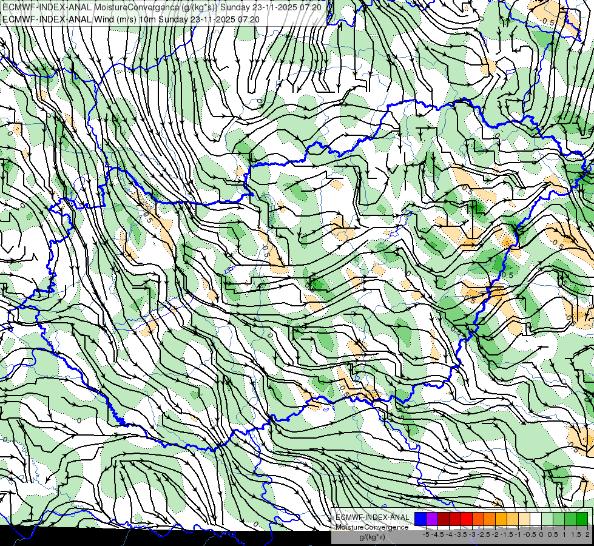The image size is (594, 546).
Task: Select the dark maroon legend swatch between -4.5 and -4
Action: (x=444, y=519)
